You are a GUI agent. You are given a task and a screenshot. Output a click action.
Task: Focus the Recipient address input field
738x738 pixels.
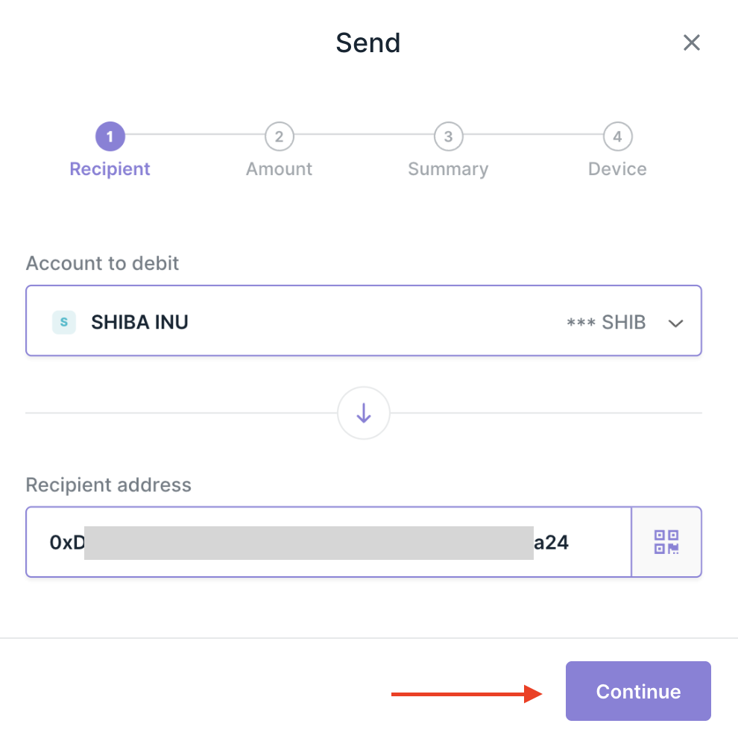click(x=328, y=542)
